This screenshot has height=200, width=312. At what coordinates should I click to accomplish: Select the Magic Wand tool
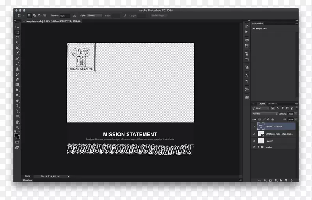pyautogui.click(x=17, y=42)
